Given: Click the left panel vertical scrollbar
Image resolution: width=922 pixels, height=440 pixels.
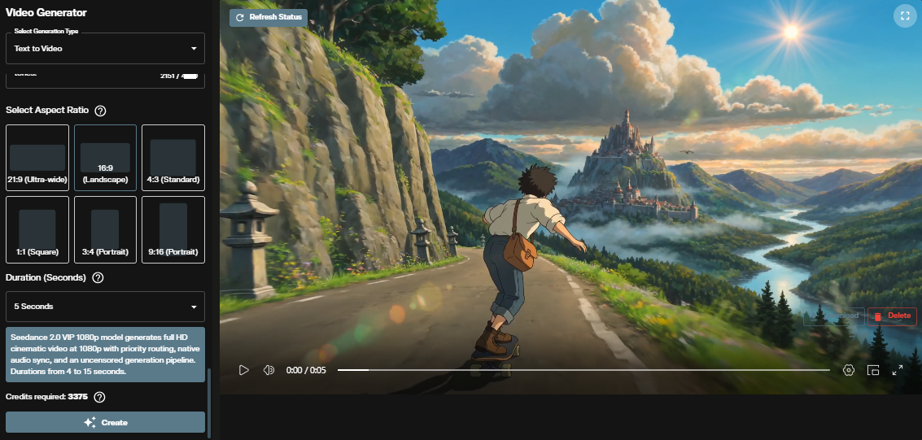Looking at the screenshot, I should click(209, 403).
